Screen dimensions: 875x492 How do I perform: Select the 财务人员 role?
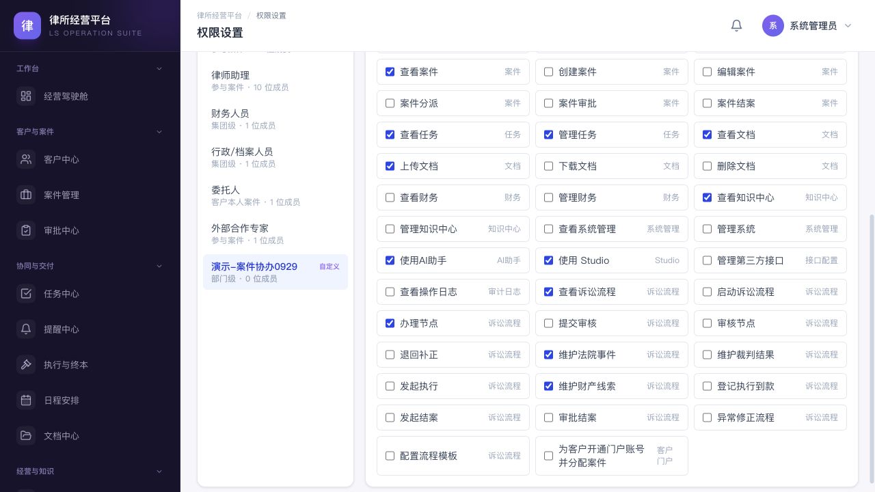click(275, 119)
